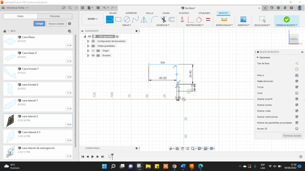Open Chrome from the taskbar
The width and height of the screenshot is (305, 171).
click(174, 166)
